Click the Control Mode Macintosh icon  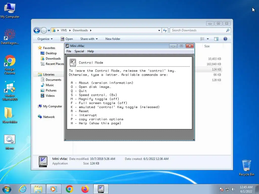pyautogui.click(x=73, y=63)
